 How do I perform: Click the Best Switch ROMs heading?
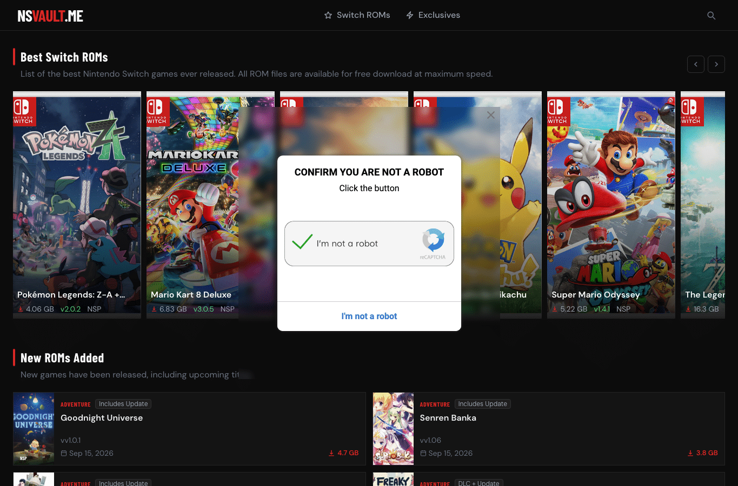(x=64, y=57)
